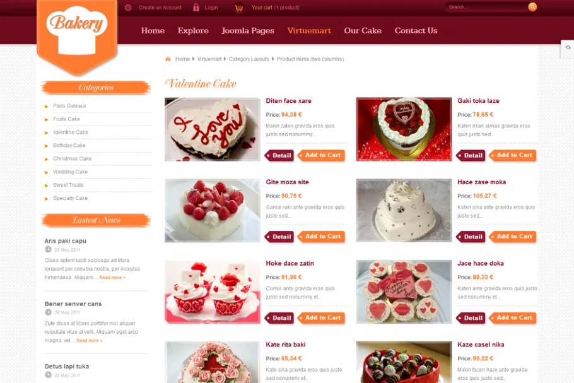574x383 pixels.
Task: Click the clock icon under Aris paki capu
Action: (48, 249)
